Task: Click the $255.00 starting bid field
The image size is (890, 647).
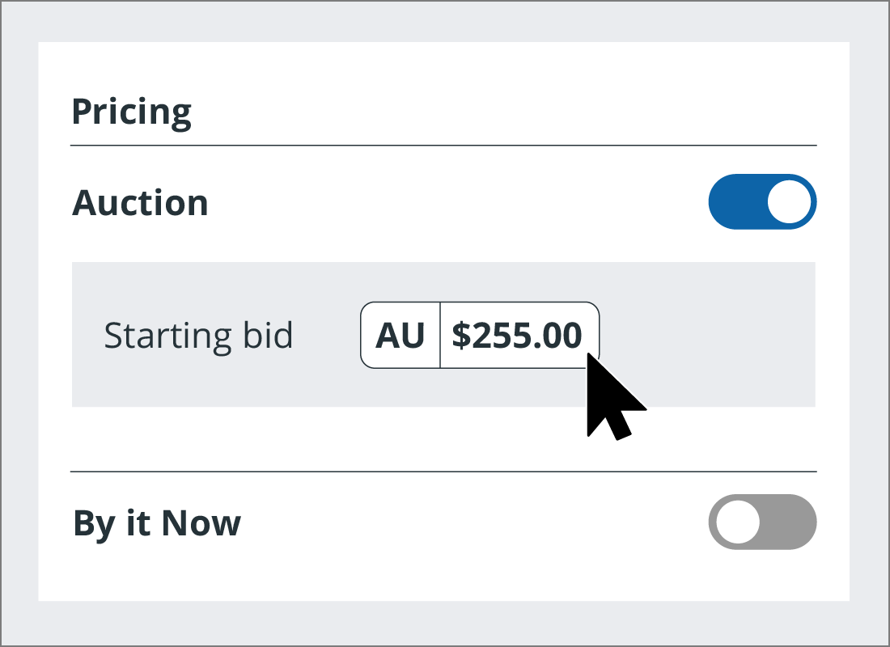Action: click(517, 335)
